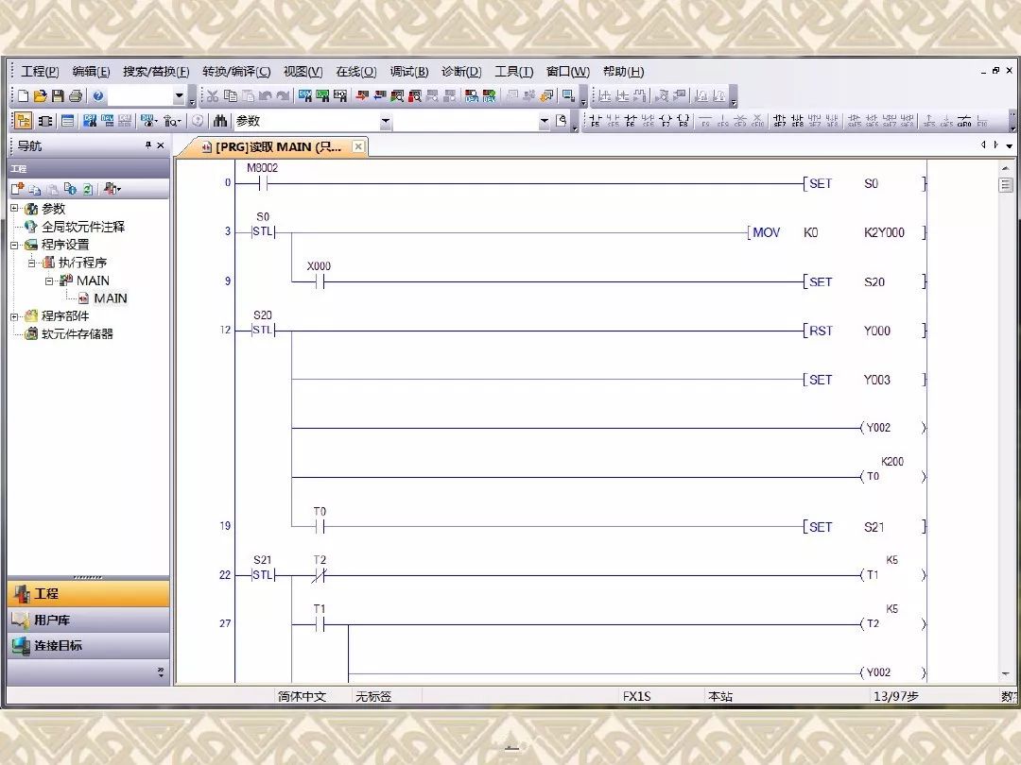Open the 转换/编译(C) menu
The width and height of the screenshot is (1021, 765).
pyautogui.click(x=236, y=72)
